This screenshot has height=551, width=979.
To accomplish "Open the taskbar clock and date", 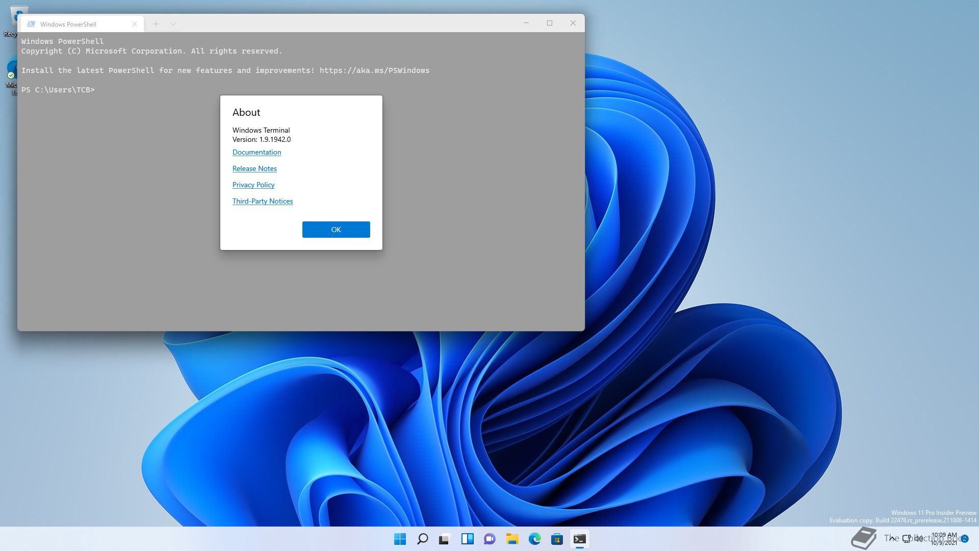I will 944,539.
